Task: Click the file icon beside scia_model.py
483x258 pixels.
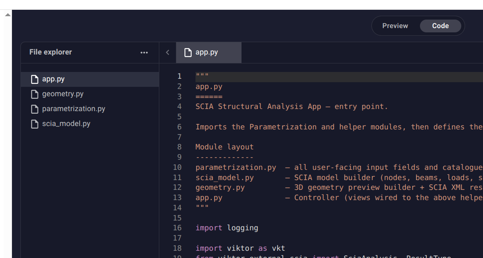Action: pyautogui.click(x=35, y=124)
